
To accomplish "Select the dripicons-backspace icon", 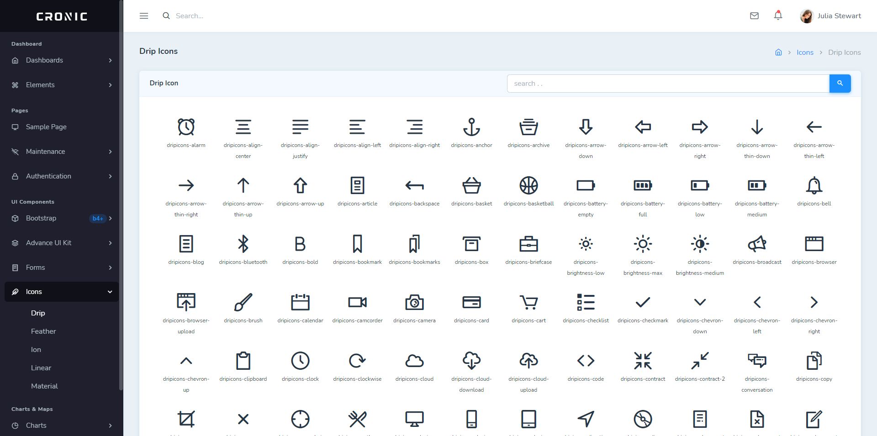I will click(x=414, y=185).
